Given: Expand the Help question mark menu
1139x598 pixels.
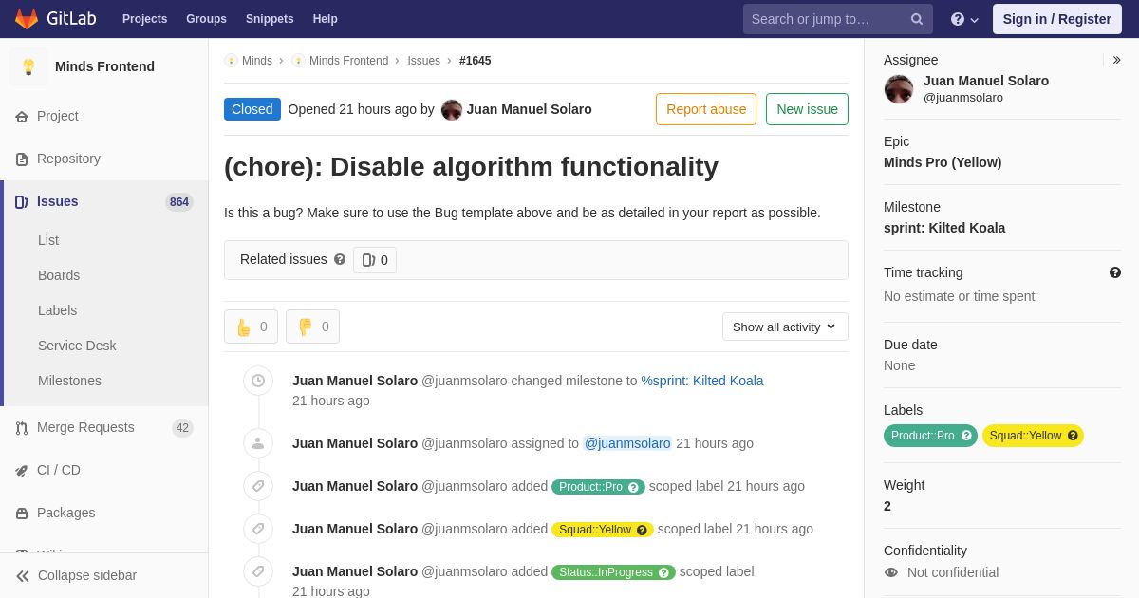Looking at the screenshot, I should point(964,19).
